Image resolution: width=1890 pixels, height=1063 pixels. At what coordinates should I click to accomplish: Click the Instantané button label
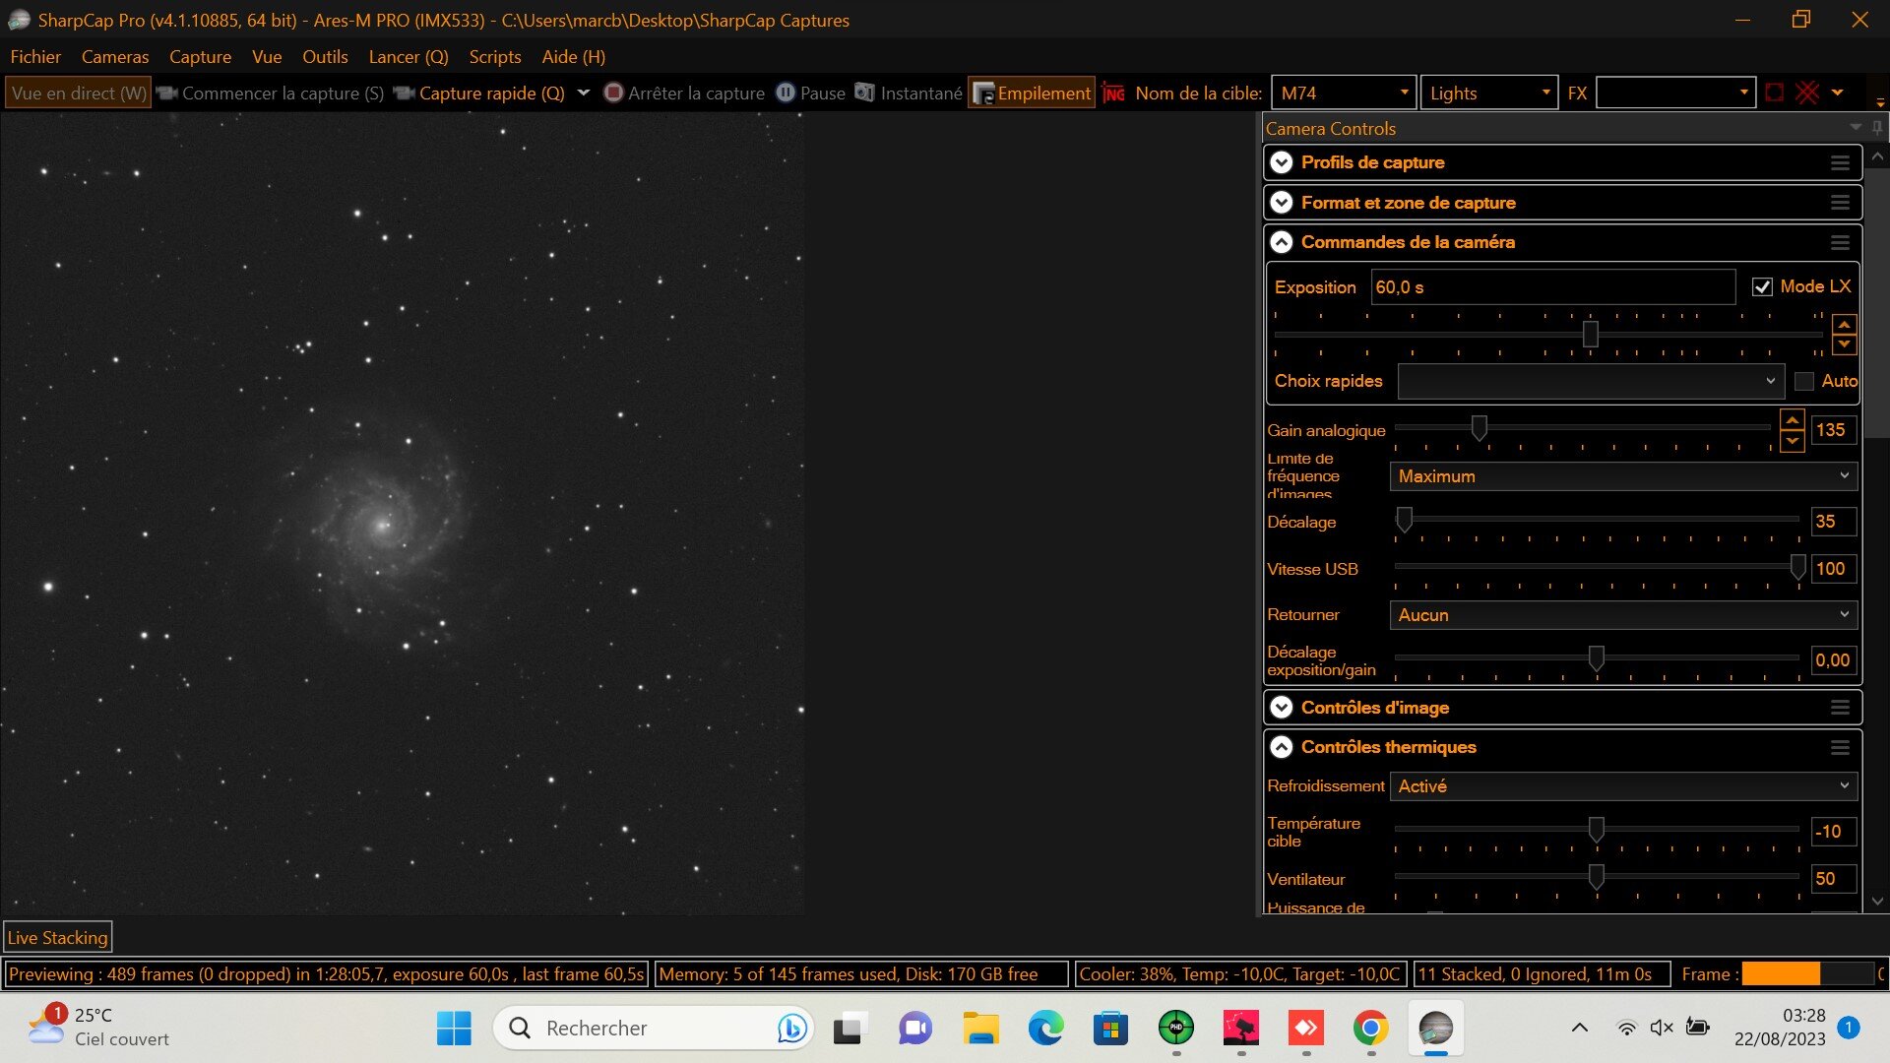[921, 93]
